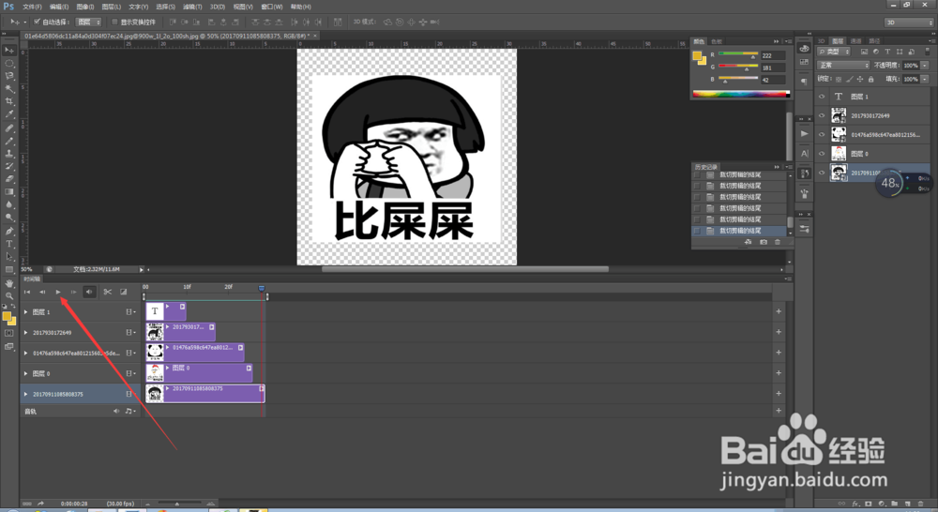Open the transition options in timeline
The height and width of the screenshot is (512, 938).
pos(123,292)
